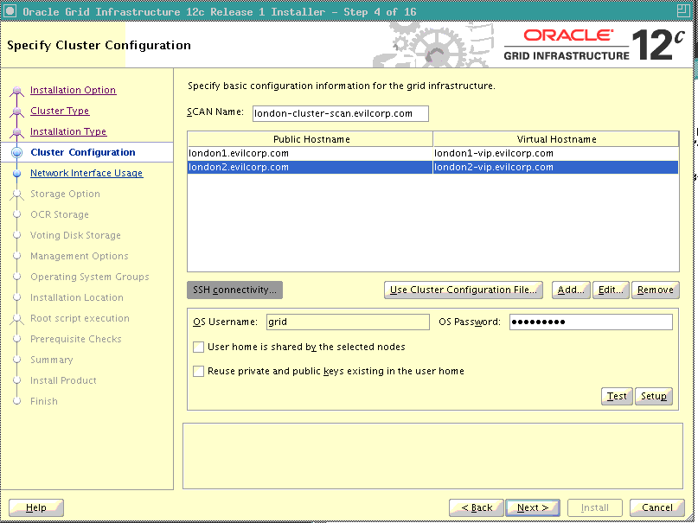Click the Installation Option step link
Image resolution: width=698 pixels, height=523 pixels.
[73, 90]
